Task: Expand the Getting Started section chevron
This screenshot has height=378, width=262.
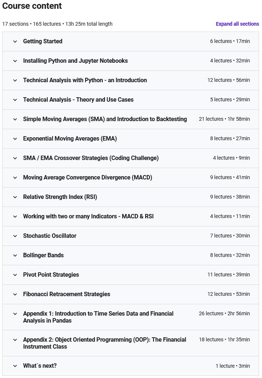Action: 15,41
